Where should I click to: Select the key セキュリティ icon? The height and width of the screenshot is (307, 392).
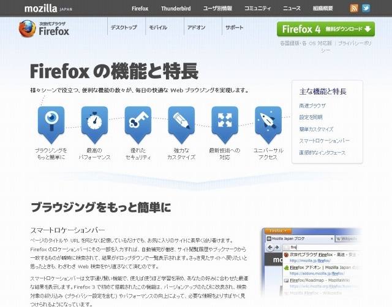point(138,125)
